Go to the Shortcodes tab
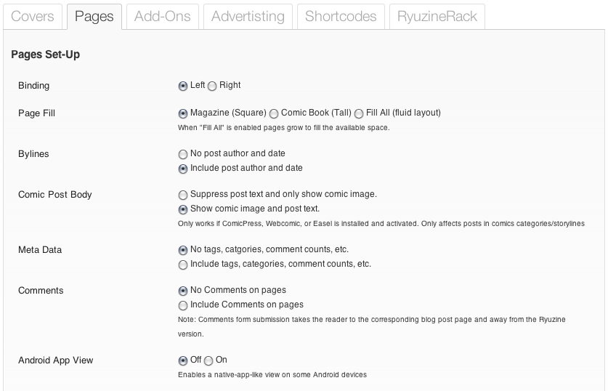Image resolution: width=608 pixels, height=391 pixels. (x=341, y=17)
